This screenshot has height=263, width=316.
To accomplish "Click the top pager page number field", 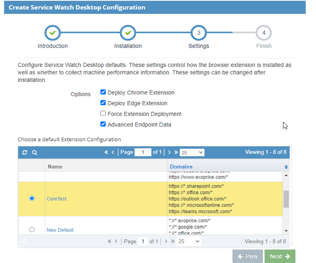I will pos(143,152).
